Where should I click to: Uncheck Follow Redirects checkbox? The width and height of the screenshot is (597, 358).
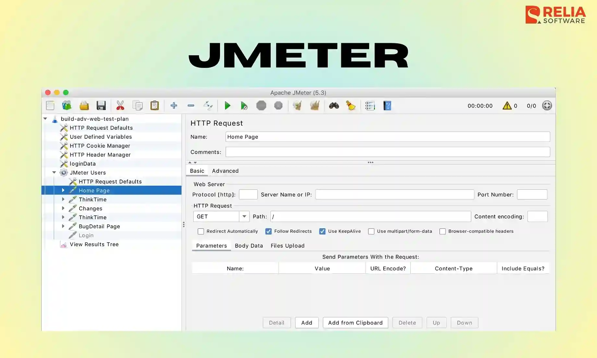(268, 231)
